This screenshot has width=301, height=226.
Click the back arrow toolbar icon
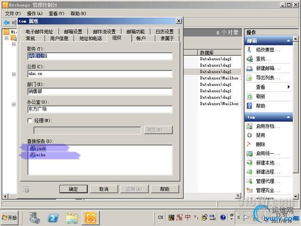tap(6, 22)
